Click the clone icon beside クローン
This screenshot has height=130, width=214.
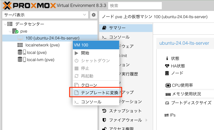(x=77, y=85)
